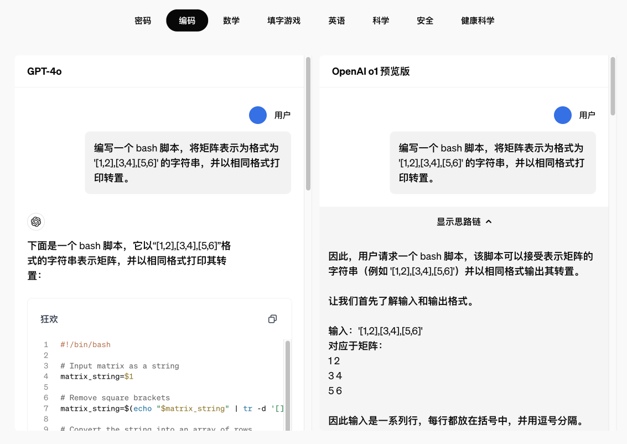Click the chevron next to 显示思路链
The width and height of the screenshot is (627, 444).
[488, 221]
